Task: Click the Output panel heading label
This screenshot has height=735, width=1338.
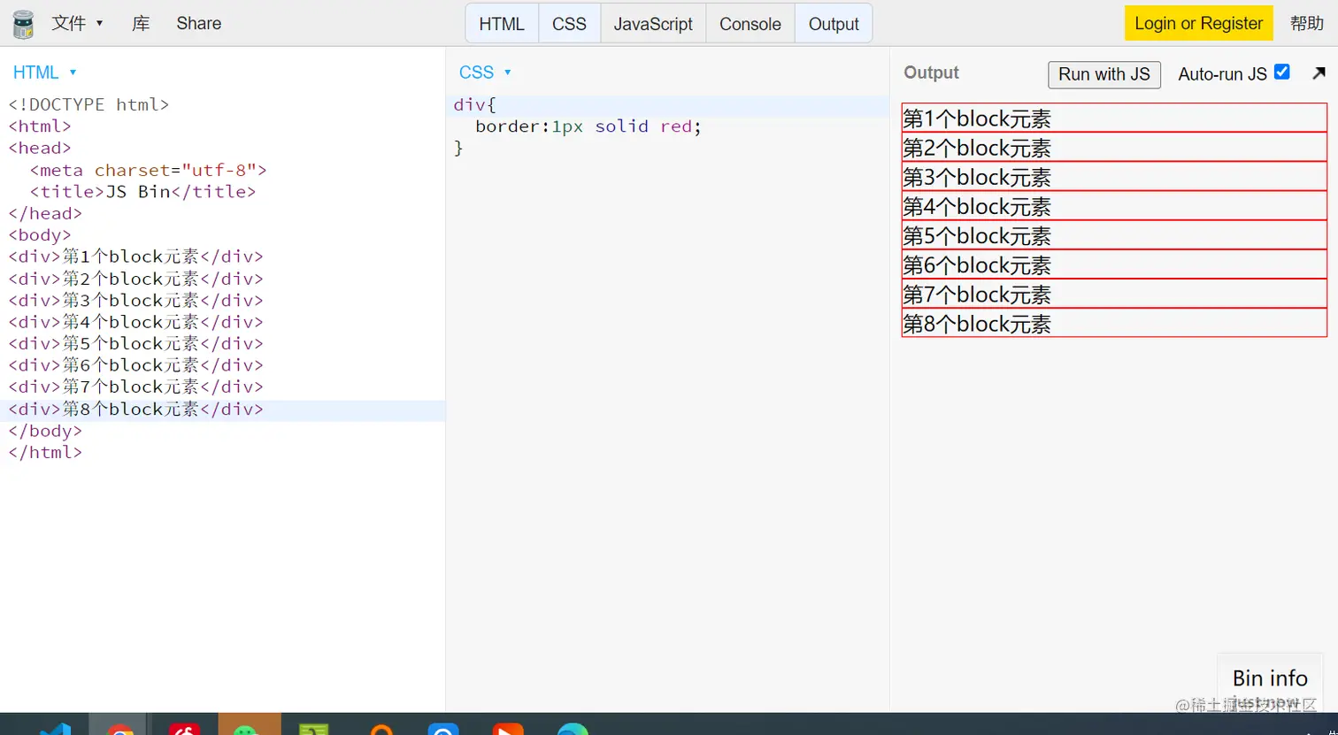Action: pyautogui.click(x=931, y=73)
